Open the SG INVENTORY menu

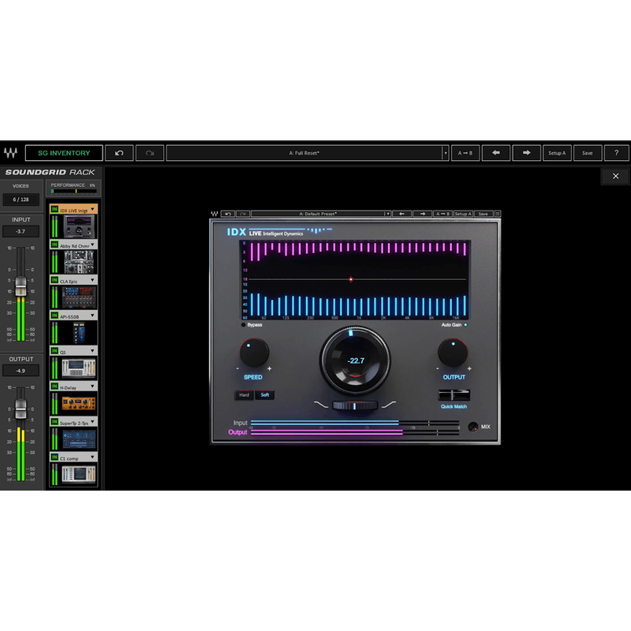[x=63, y=153]
